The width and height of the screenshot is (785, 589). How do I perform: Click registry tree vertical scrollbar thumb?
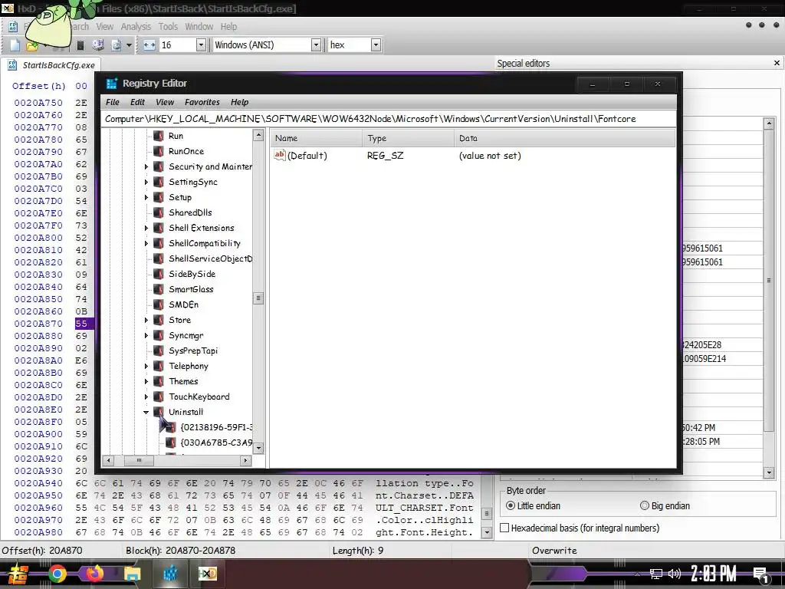click(258, 298)
